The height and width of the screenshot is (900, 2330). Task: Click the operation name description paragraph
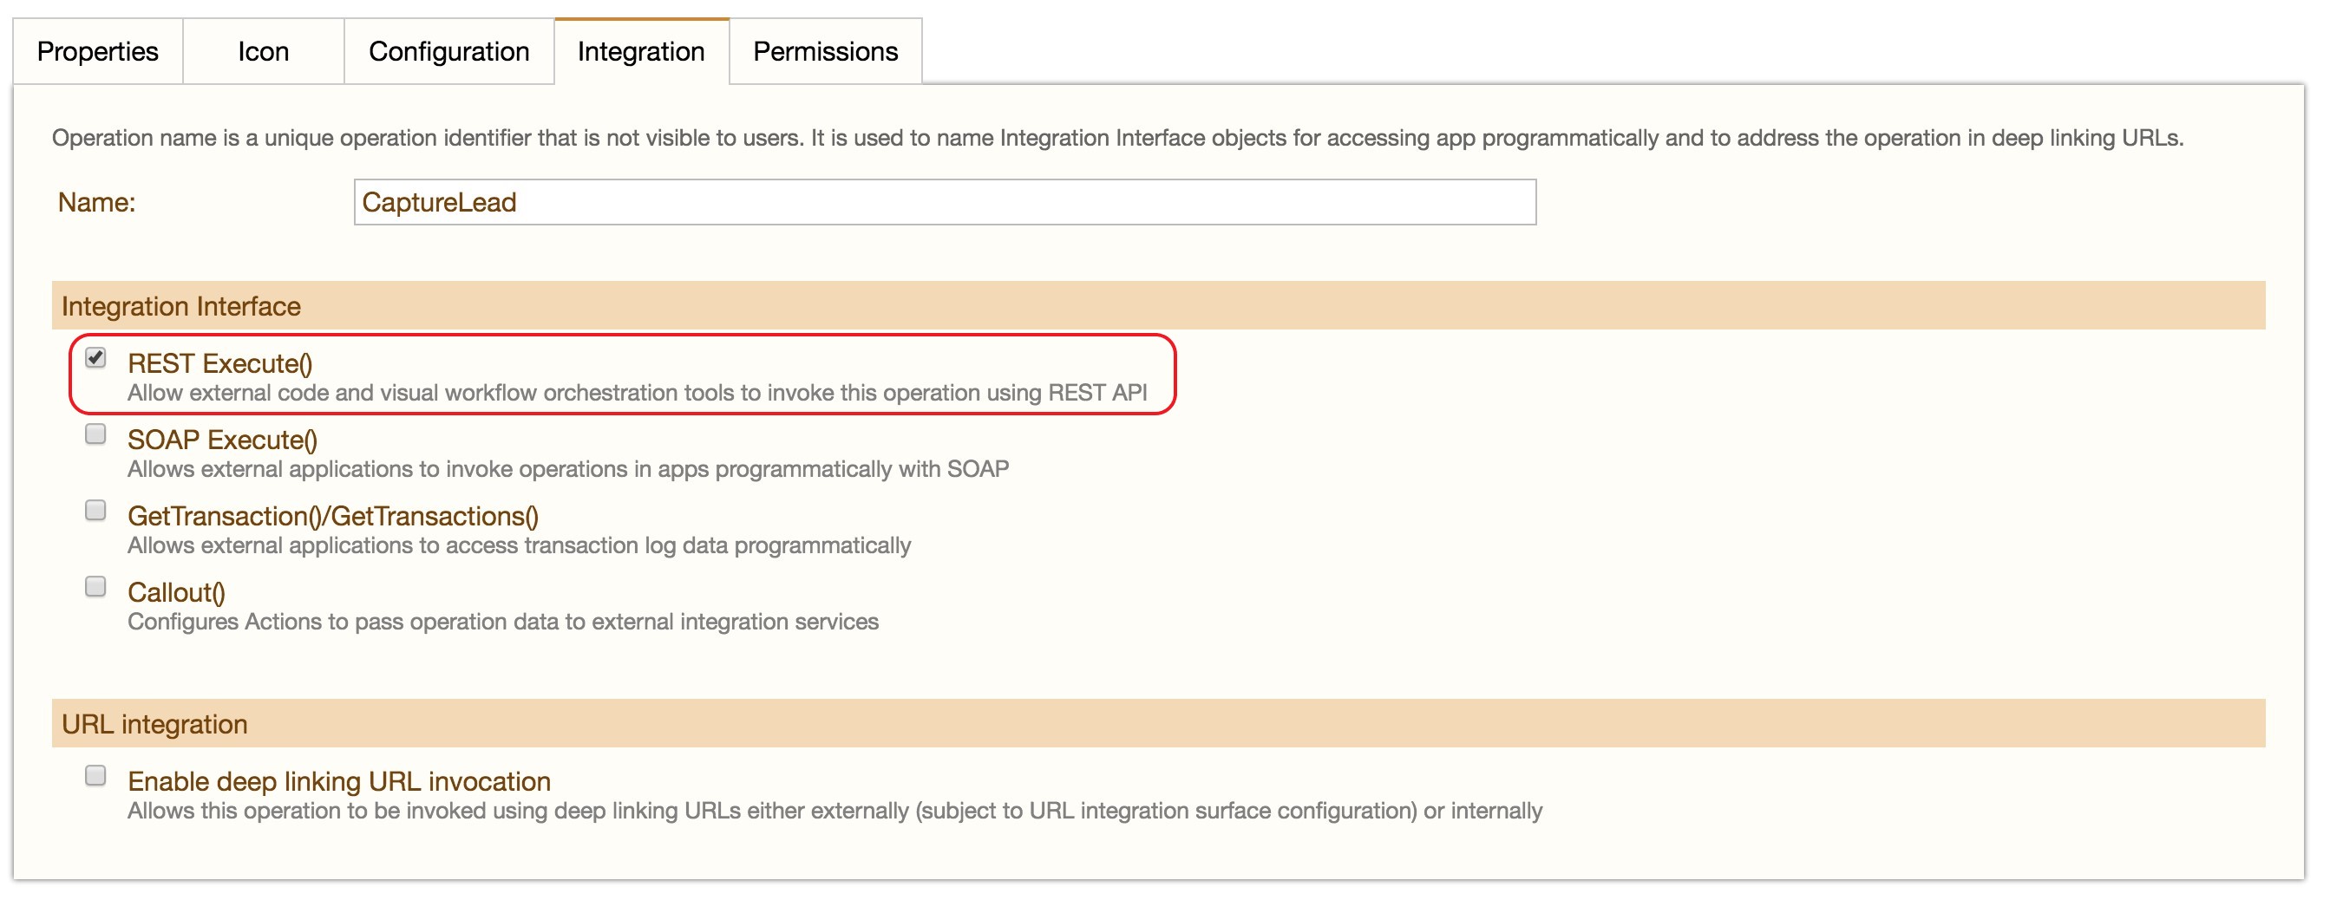(x=1117, y=138)
